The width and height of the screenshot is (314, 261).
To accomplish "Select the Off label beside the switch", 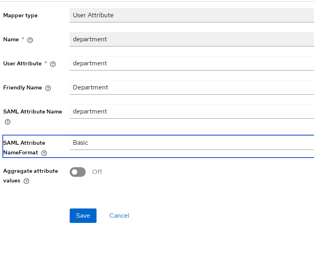I will click(x=97, y=172).
